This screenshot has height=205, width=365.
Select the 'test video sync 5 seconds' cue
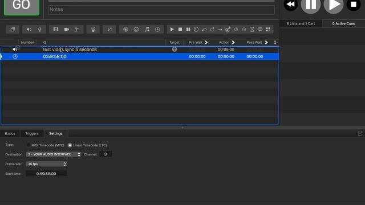140,50
